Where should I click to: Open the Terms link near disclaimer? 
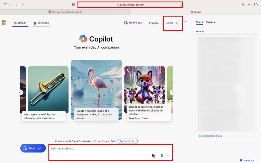click(x=97, y=141)
